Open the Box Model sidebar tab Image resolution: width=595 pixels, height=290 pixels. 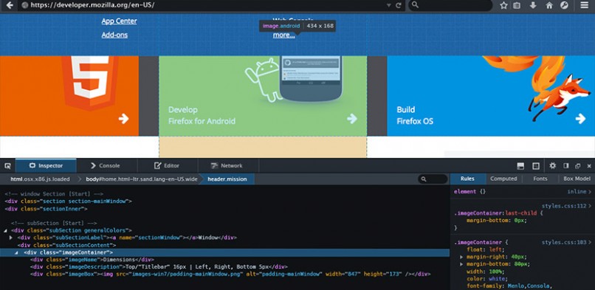577,179
